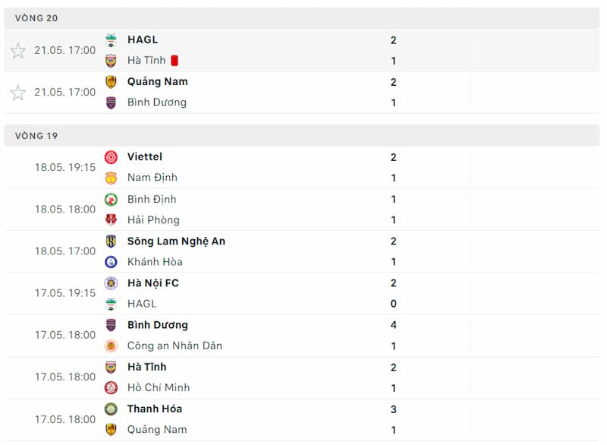Open the Hồ Chí Minh team link
Screen dimensions: 607x445
[x=159, y=388]
